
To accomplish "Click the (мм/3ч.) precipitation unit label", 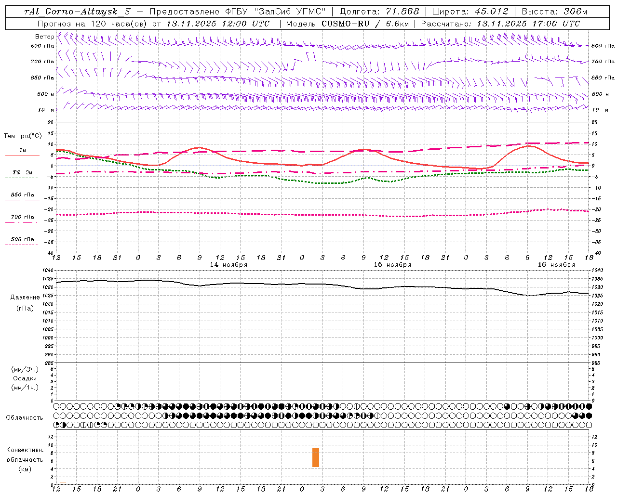I will [x=25, y=369].
